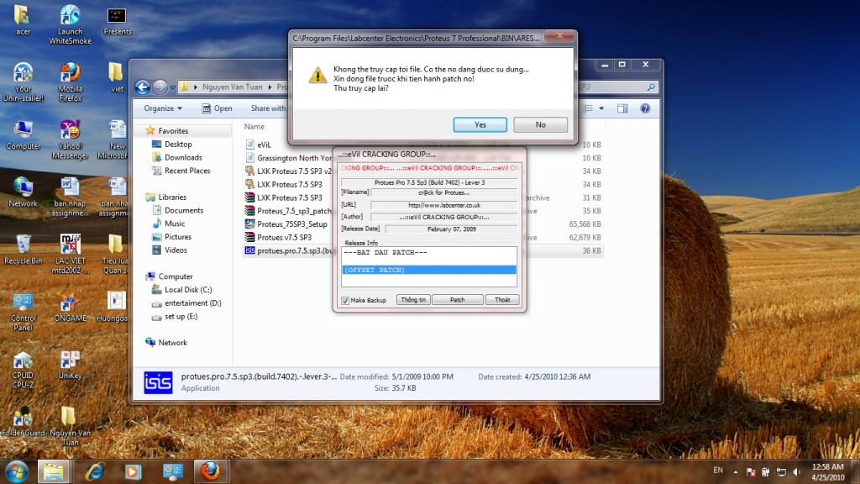Click the Patch button in the eVil patcher

(458, 300)
